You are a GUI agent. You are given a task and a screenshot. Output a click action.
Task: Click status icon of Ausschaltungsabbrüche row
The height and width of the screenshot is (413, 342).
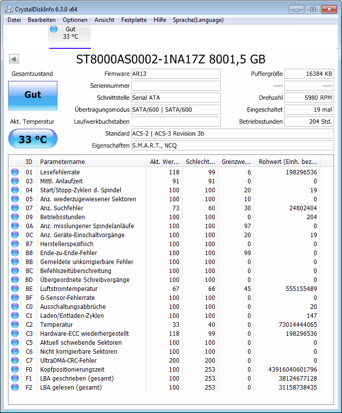(x=15, y=306)
